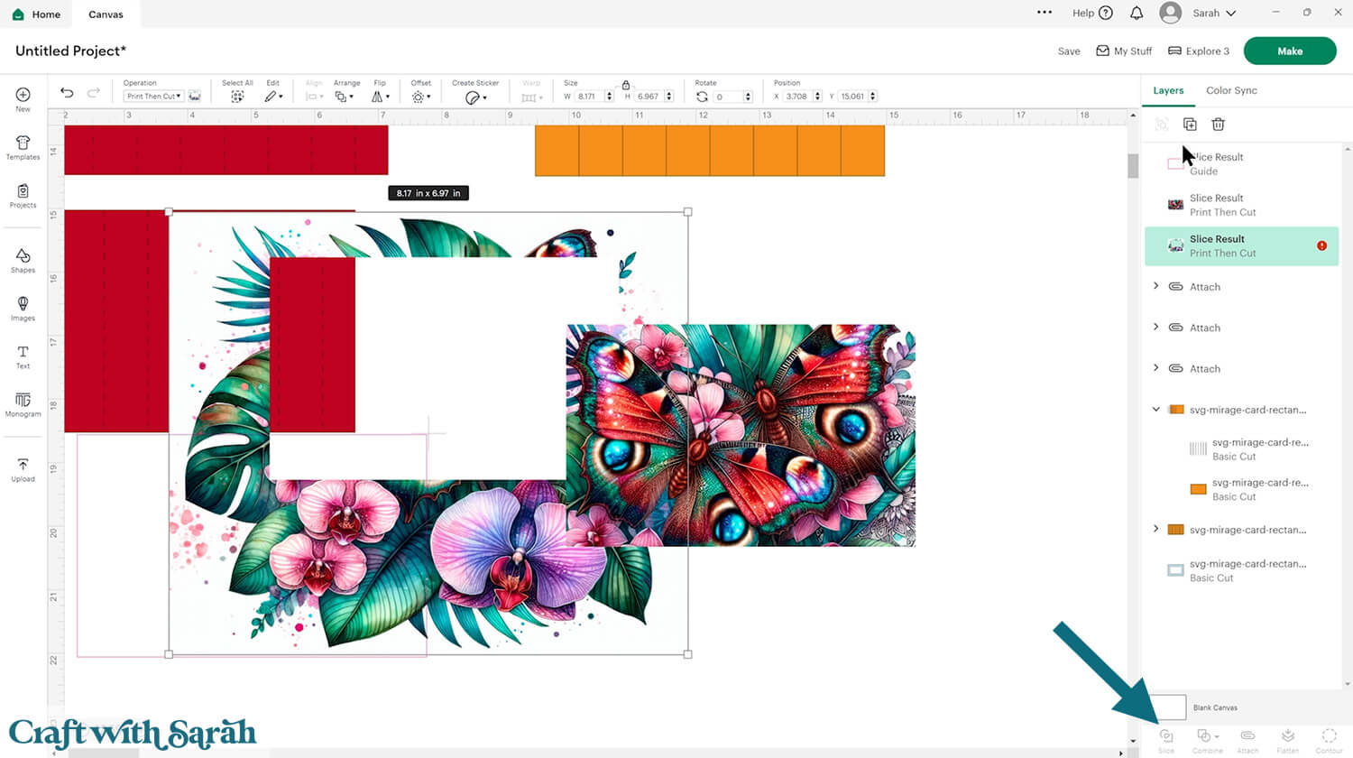Open the Operation dropdown showing Print Then Cut
The width and height of the screenshot is (1353, 758).
pos(154,96)
